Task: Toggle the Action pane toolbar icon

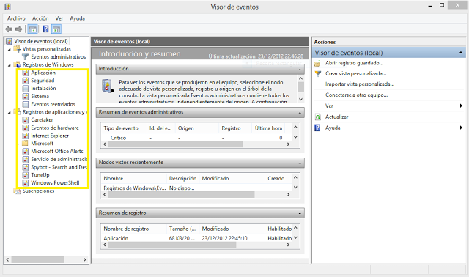Action: (56, 29)
